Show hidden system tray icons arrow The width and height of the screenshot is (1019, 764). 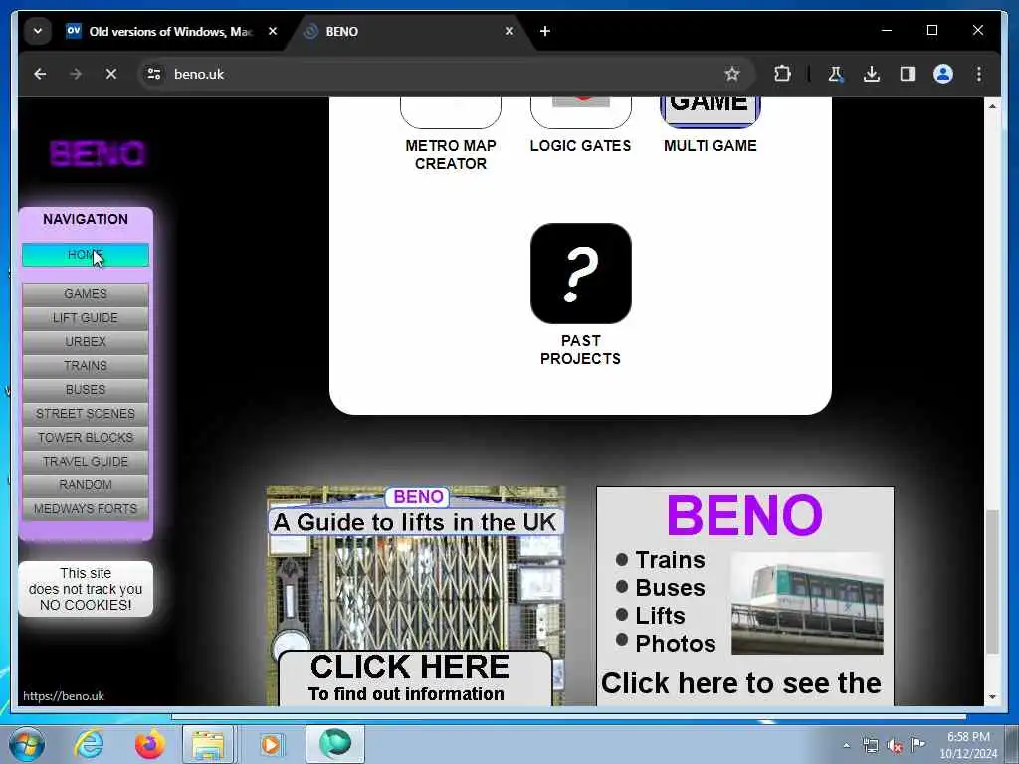click(846, 746)
